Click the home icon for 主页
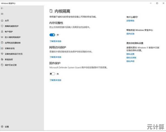 point(2,21)
